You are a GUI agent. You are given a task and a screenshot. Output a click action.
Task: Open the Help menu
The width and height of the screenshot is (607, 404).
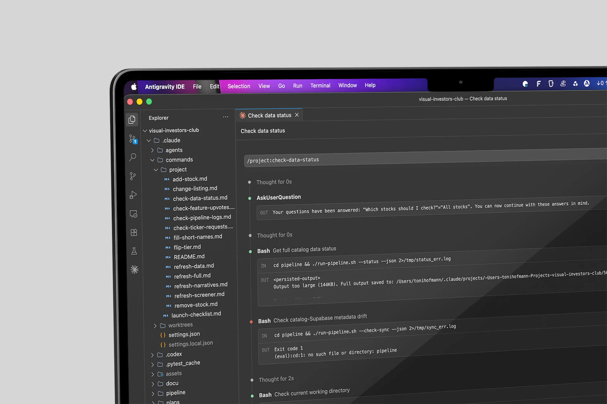(370, 85)
